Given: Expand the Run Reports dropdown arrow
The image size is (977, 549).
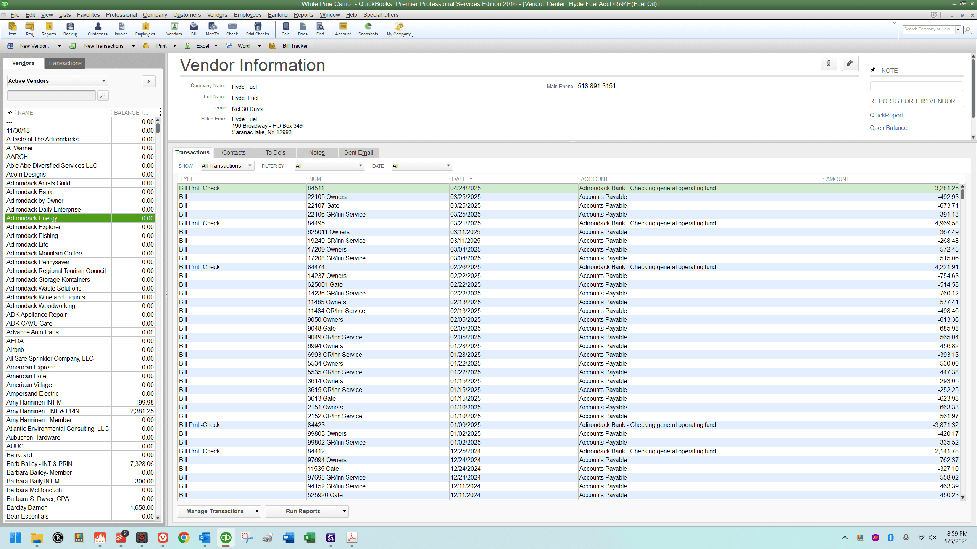Looking at the screenshot, I should (x=345, y=511).
